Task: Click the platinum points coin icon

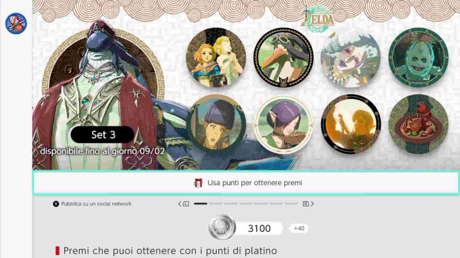Action: (x=222, y=227)
